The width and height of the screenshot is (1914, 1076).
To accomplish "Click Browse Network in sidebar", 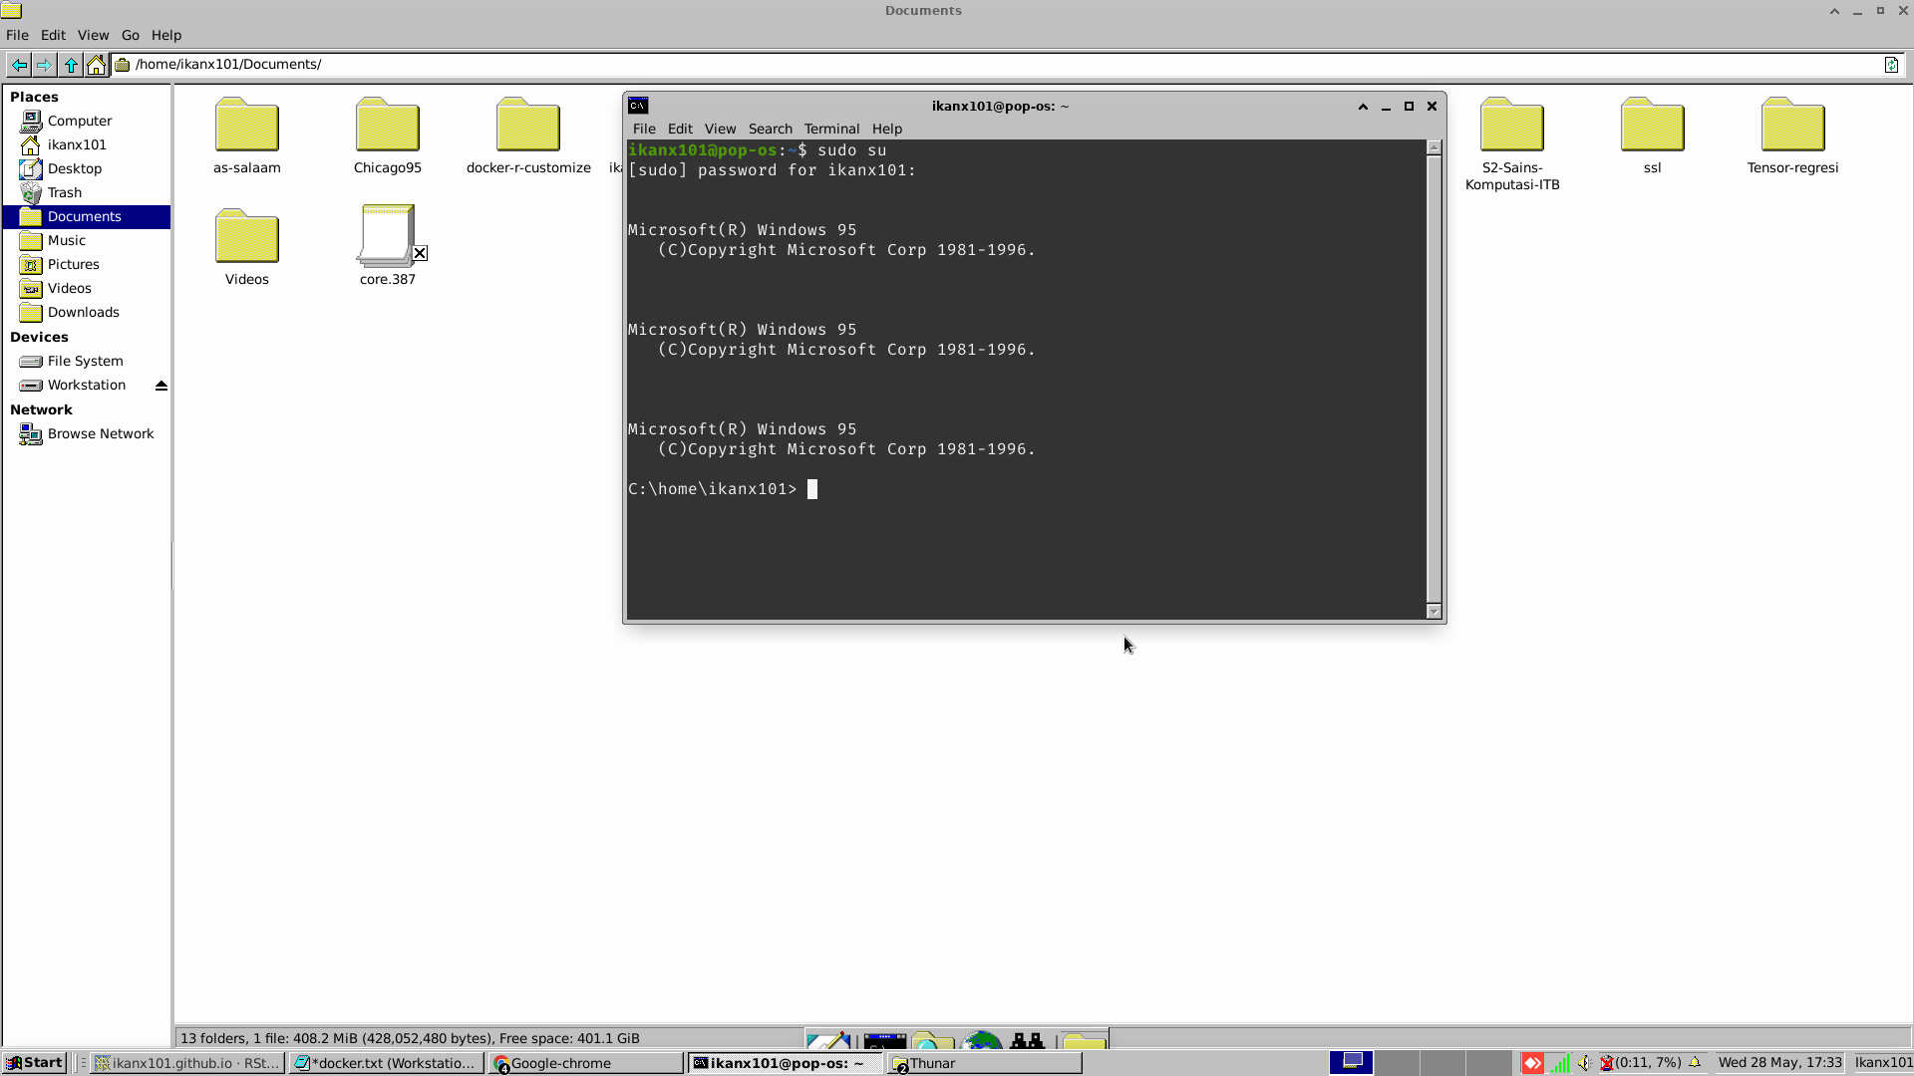I will (x=100, y=433).
